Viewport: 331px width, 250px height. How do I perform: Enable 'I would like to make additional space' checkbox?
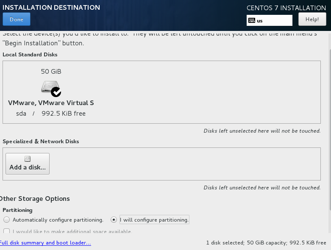click(x=6, y=231)
